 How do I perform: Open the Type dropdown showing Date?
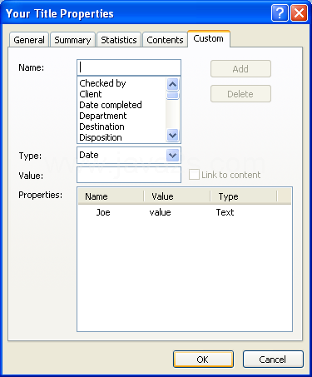coord(129,155)
